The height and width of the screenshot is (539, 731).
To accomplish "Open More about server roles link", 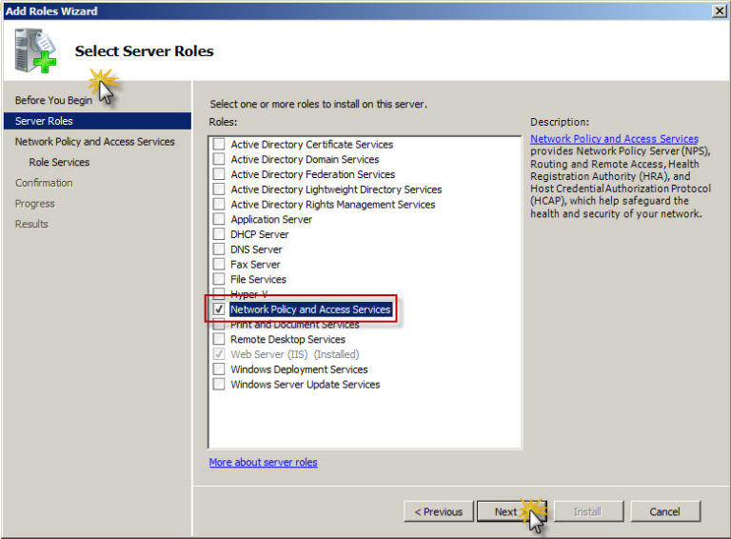I will [263, 463].
